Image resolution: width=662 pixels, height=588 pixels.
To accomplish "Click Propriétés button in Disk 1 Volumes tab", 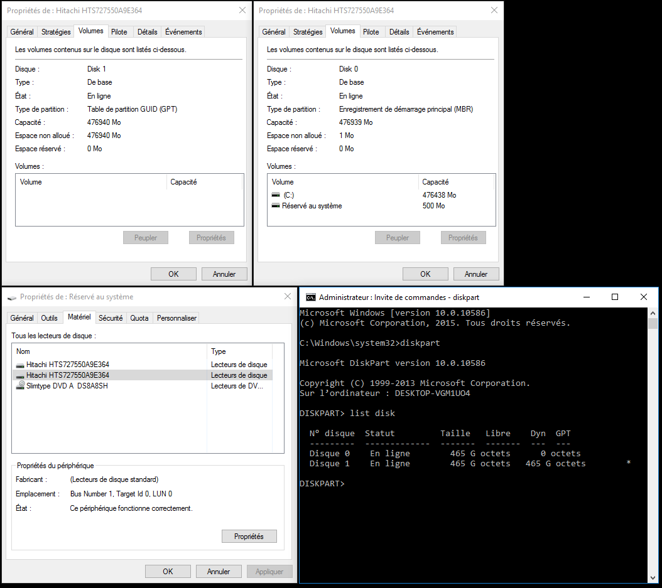I will tap(211, 238).
